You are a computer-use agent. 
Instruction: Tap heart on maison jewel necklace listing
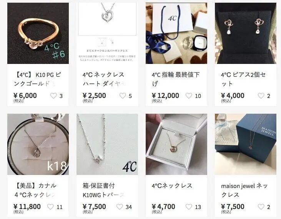(261, 207)
